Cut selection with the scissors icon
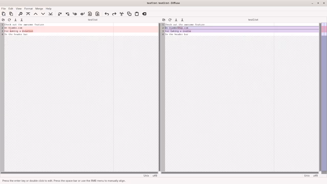Image resolution: width=327 pixels, height=184 pixels. coord(122,14)
